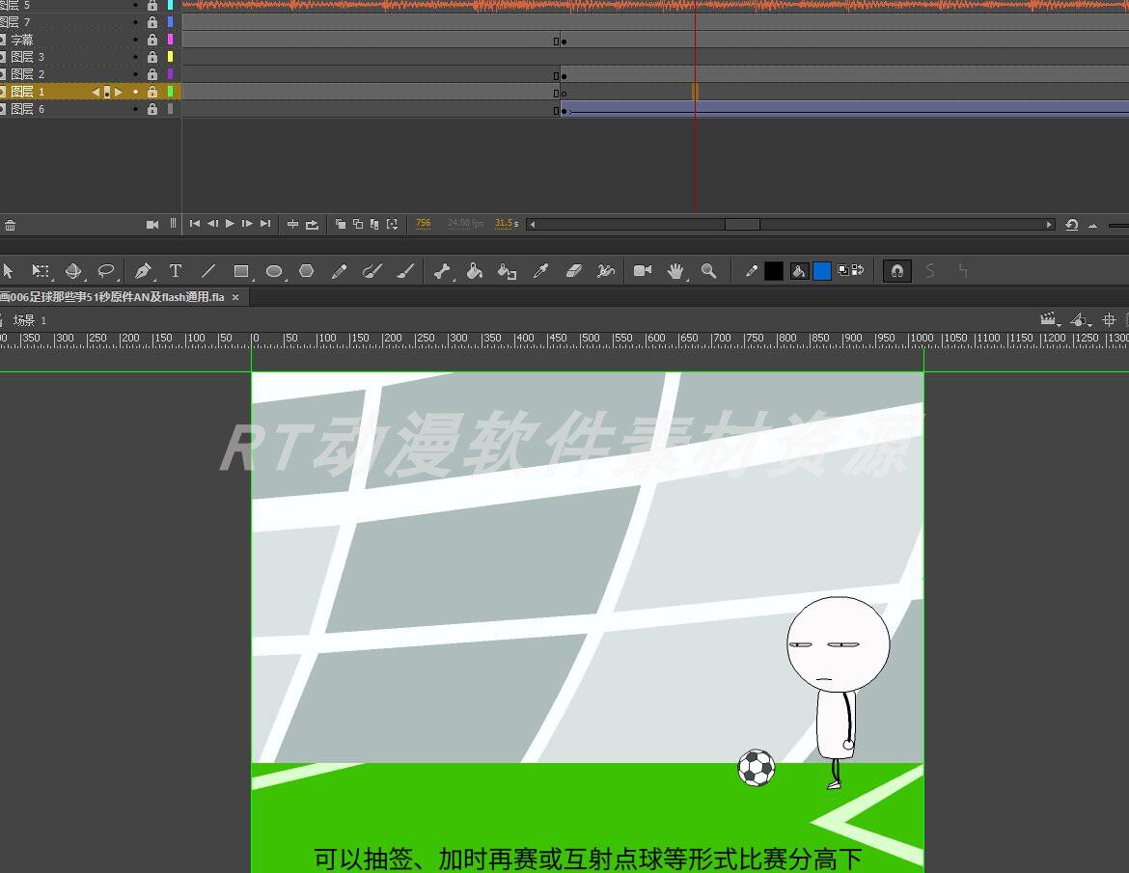Select the Ink Bottle tool
The width and height of the screenshot is (1129, 873).
507,271
